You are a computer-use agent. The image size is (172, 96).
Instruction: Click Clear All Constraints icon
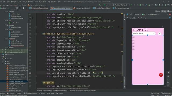tap(139, 18)
